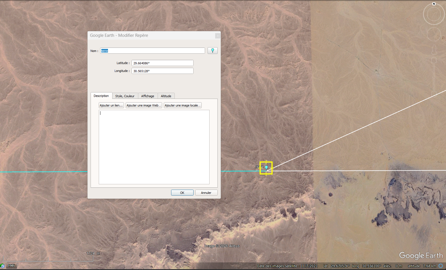This screenshot has width=446, height=270.
Task: Cancel editing with the Annuler button
Action: 206,193
